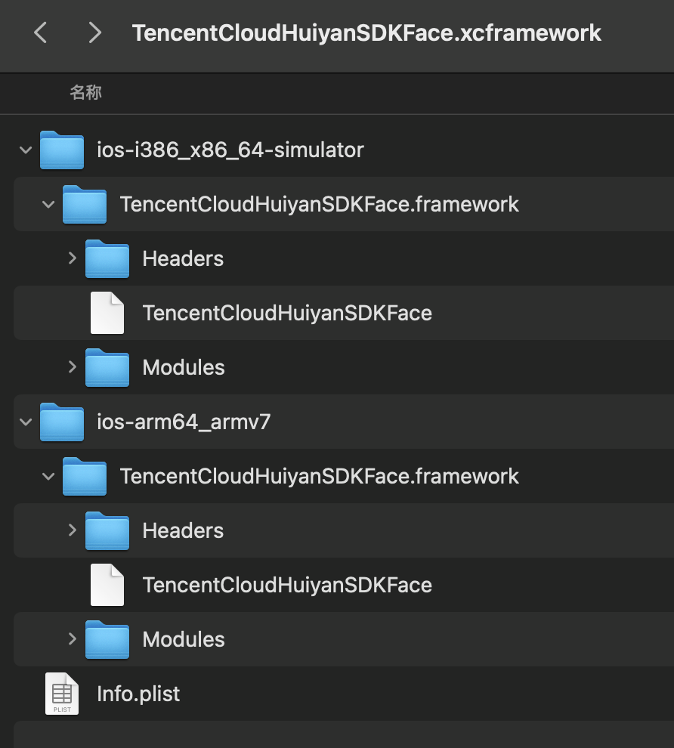Image resolution: width=674 pixels, height=748 pixels.
Task: Click the Headers name in simulator framework
Action: tap(183, 259)
